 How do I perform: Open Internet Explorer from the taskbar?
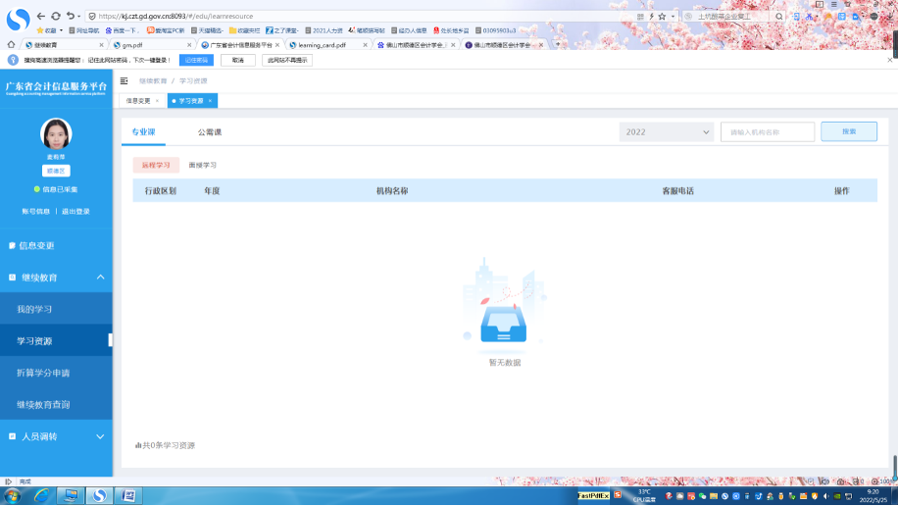coord(42,495)
